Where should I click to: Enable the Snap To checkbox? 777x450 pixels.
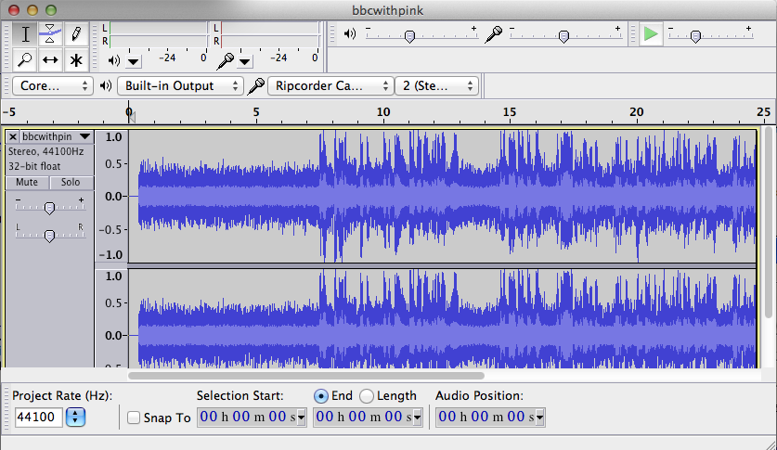[134, 418]
